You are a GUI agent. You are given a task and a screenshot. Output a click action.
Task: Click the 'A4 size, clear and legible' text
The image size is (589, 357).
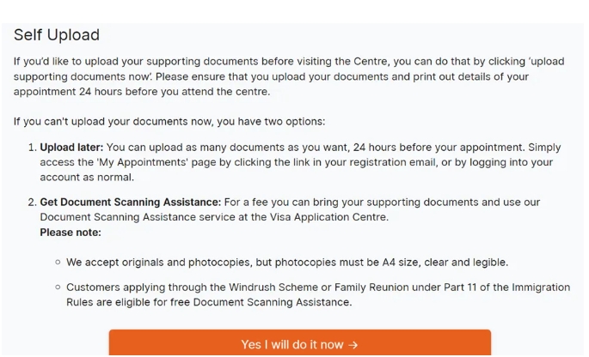(x=452, y=262)
